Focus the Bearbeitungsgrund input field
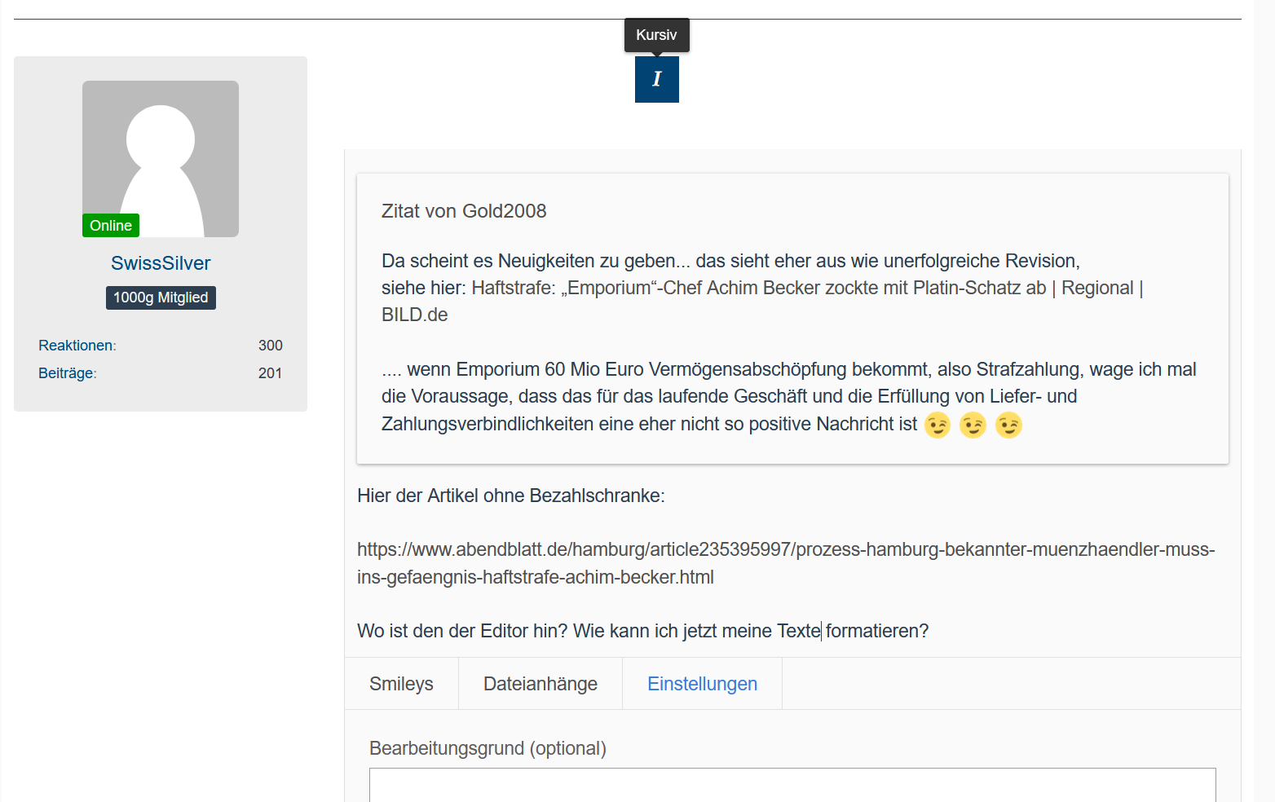 pyautogui.click(x=792, y=785)
